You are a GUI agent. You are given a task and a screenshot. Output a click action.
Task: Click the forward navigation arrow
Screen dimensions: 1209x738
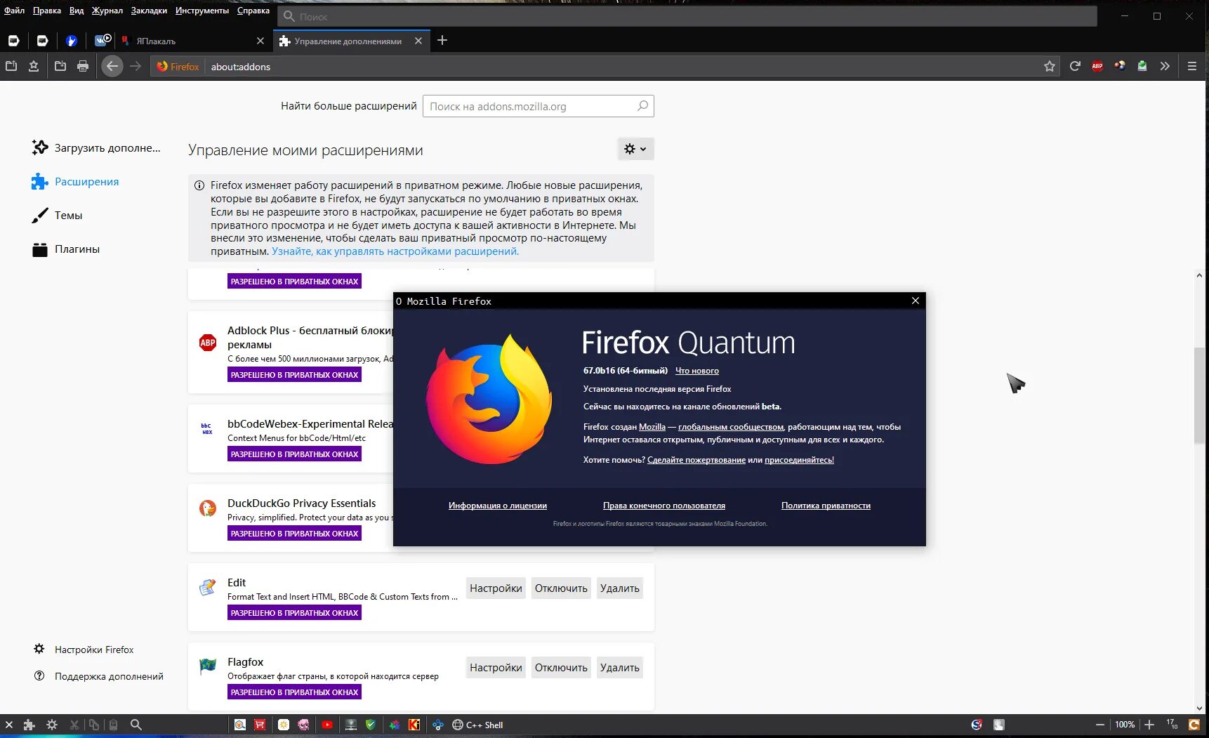136,66
